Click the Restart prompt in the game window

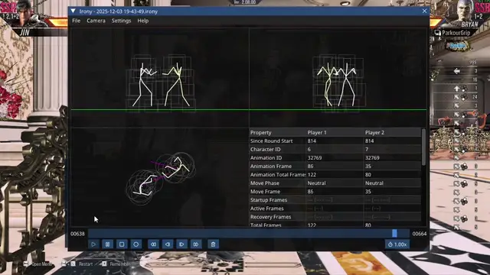tap(85, 264)
